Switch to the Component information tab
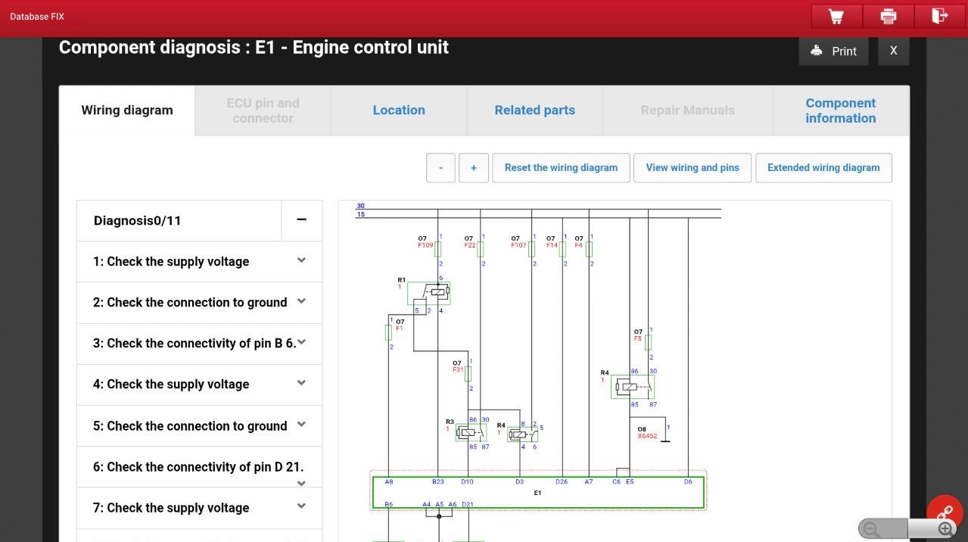Image resolution: width=968 pixels, height=542 pixels. pos(840,110)
